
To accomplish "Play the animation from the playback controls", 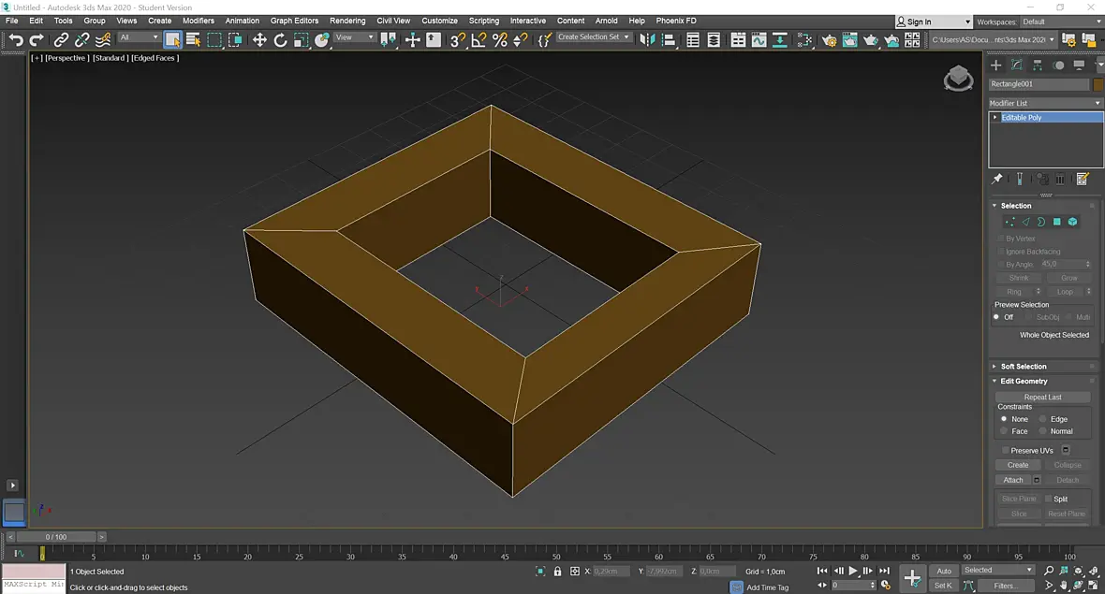I will tap(853, 571).
